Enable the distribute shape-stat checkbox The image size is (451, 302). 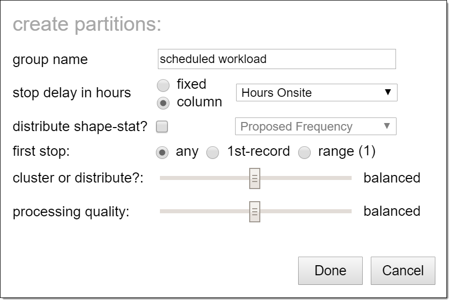[162, 127]
